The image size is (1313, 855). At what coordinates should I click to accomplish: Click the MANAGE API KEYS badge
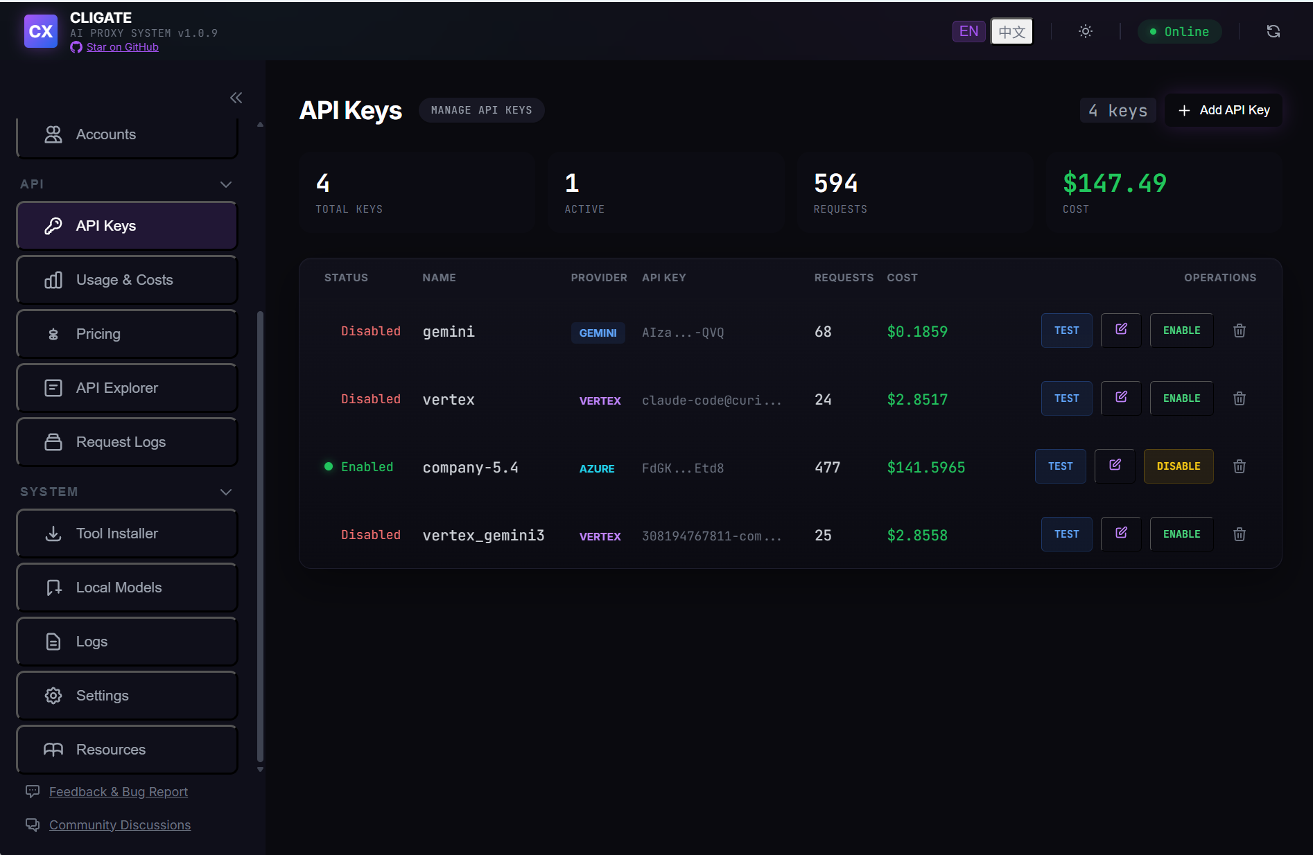tap(481, 110)
